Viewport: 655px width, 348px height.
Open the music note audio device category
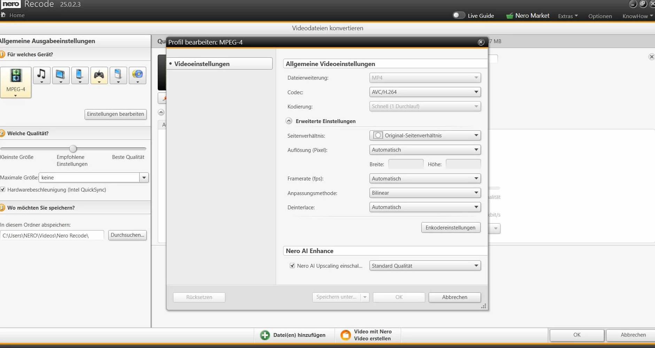[42, 75]
